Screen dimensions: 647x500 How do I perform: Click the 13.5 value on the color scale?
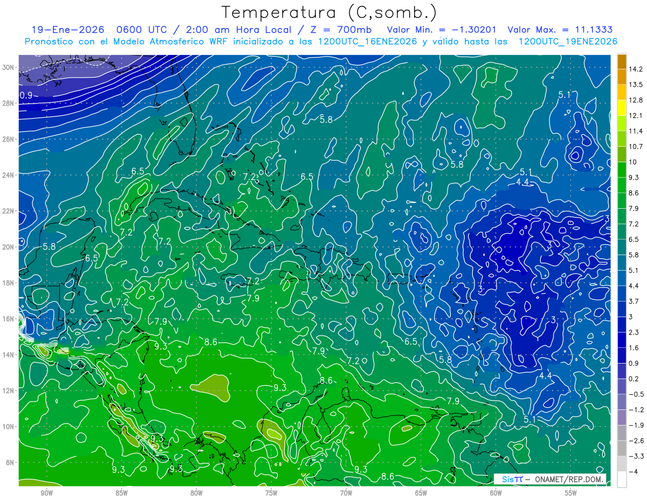point(636,84)
